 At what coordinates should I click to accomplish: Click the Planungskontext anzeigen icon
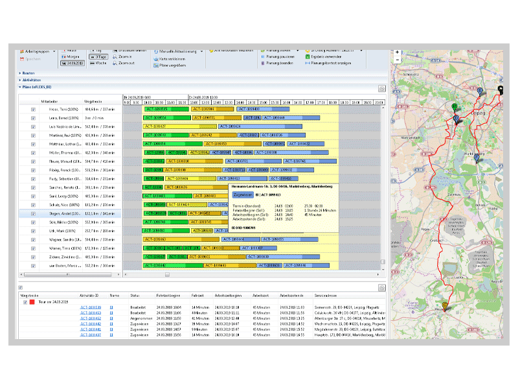[x=308, y=63]
